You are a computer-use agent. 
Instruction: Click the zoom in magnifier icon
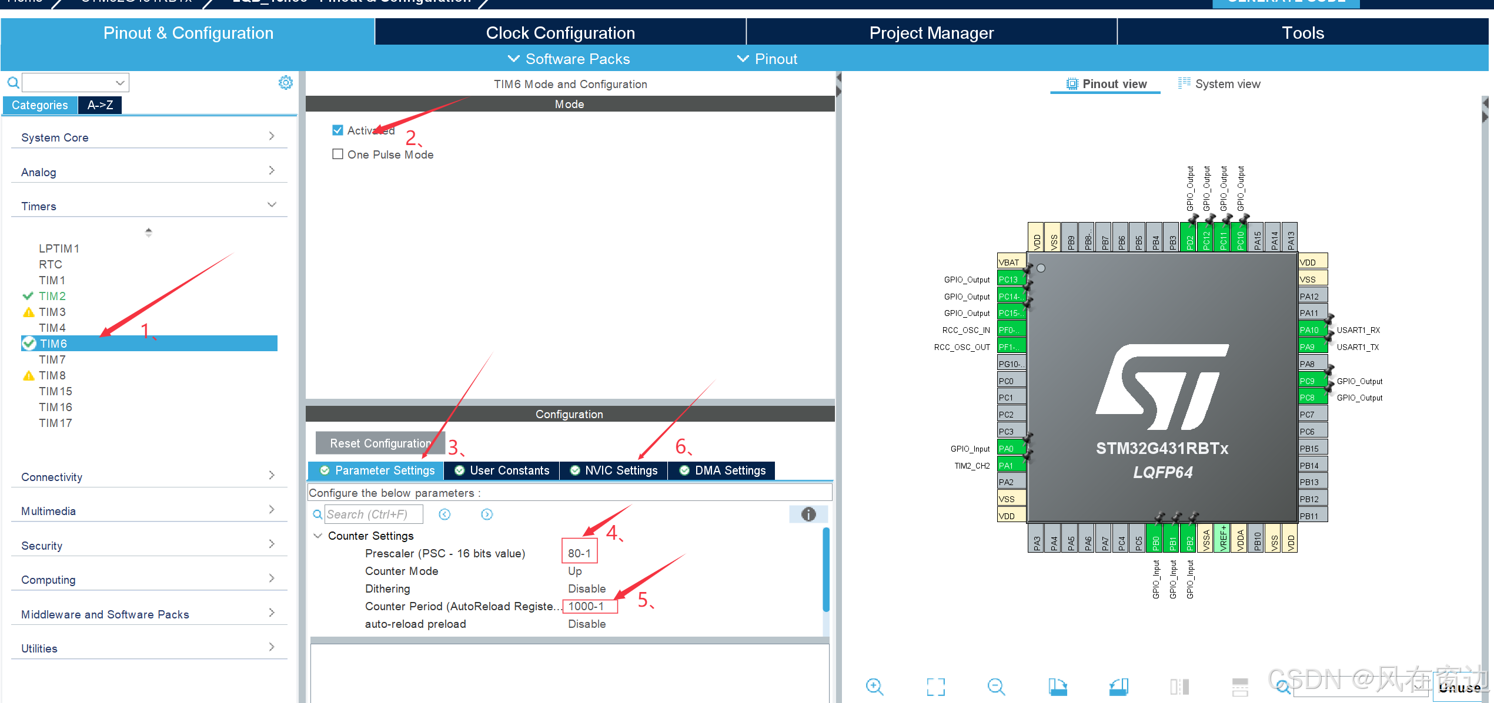pyautogui.click(x=874, y=686)
